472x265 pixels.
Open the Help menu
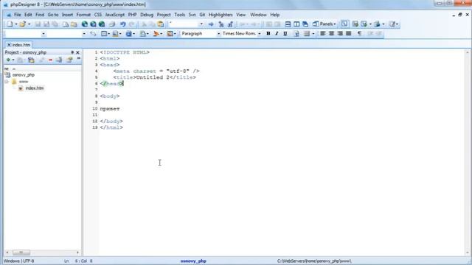pos(274,15)
